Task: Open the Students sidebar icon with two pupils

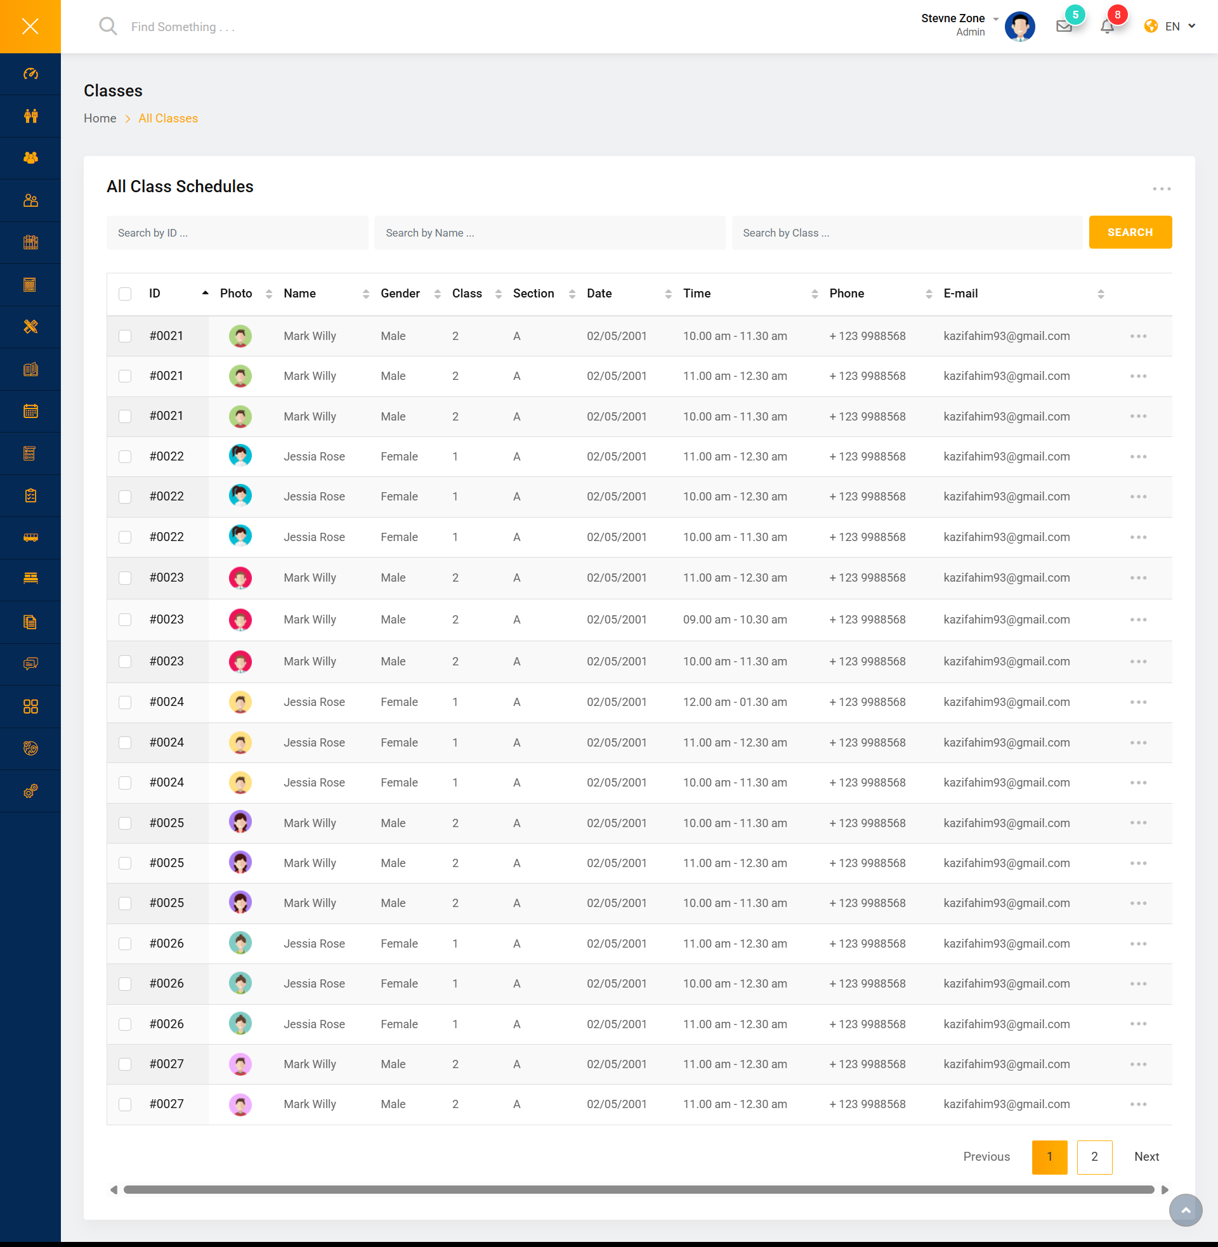Action: click(30, 115)
